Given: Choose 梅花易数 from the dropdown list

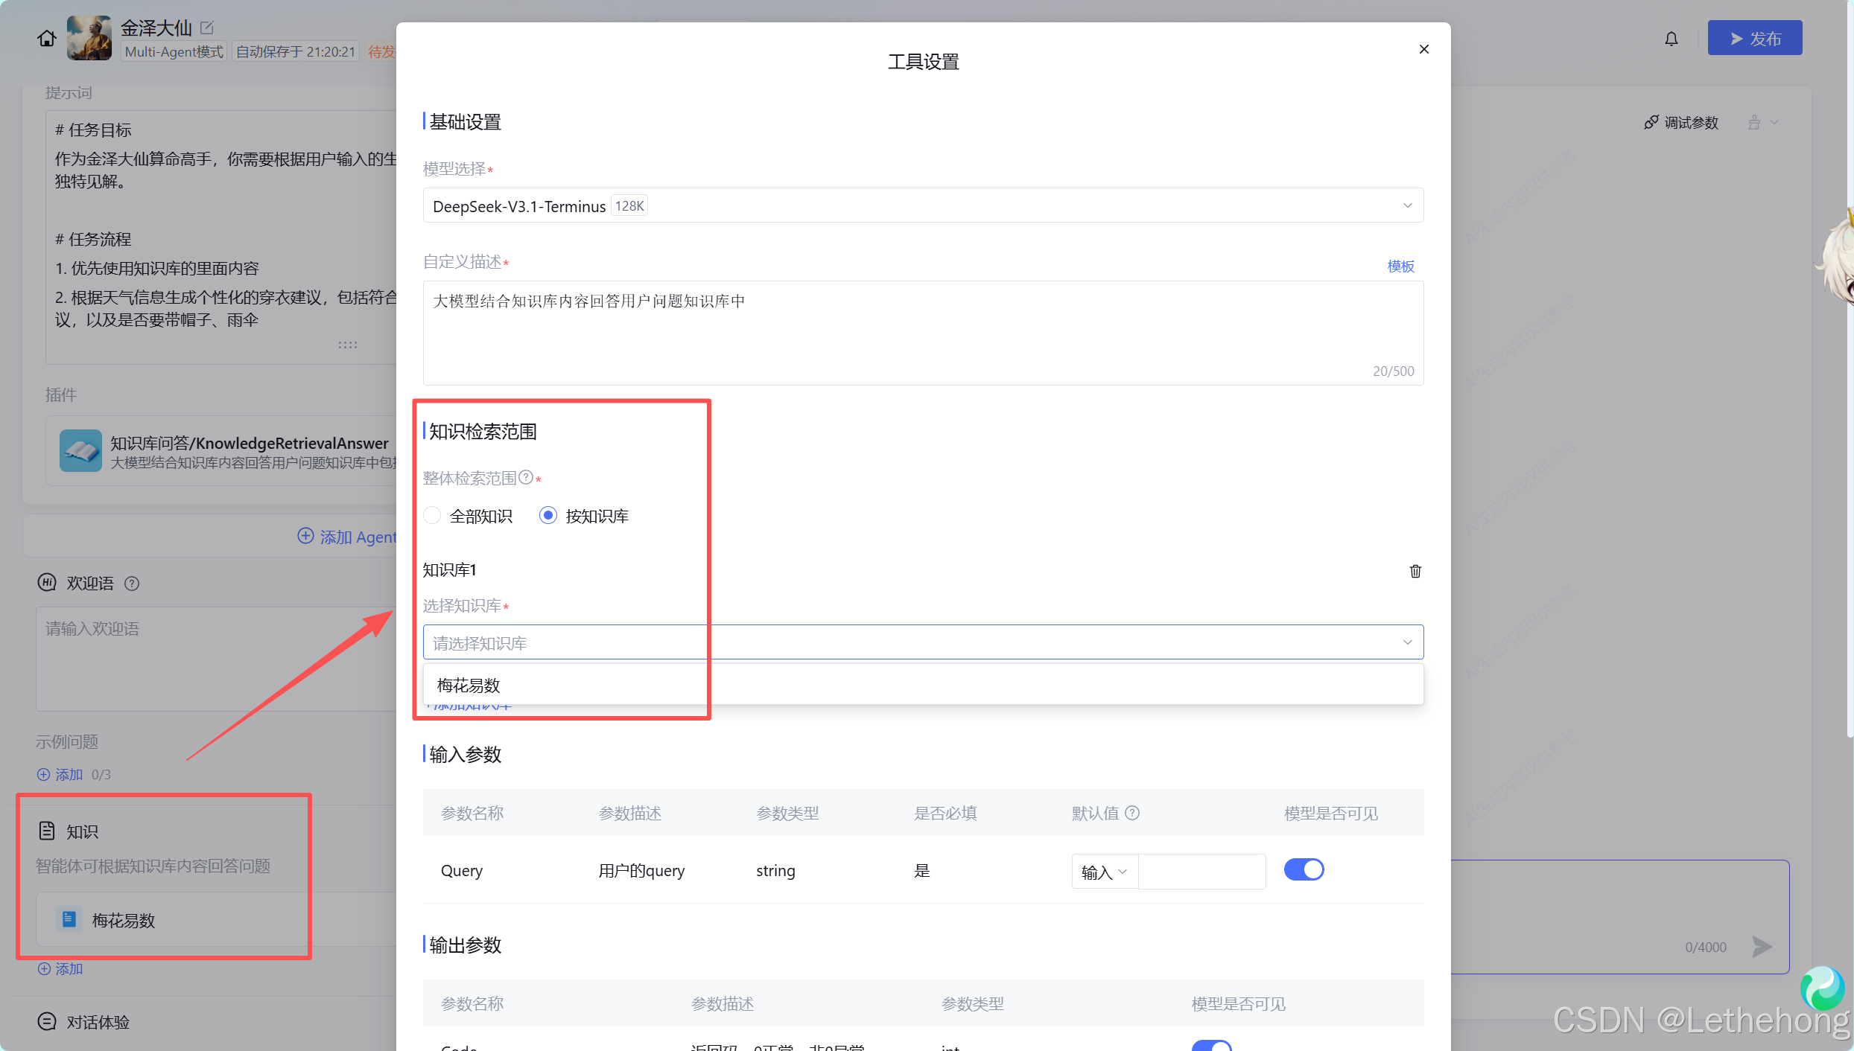Looking at the screenshot, I should [x=469, y=685].
